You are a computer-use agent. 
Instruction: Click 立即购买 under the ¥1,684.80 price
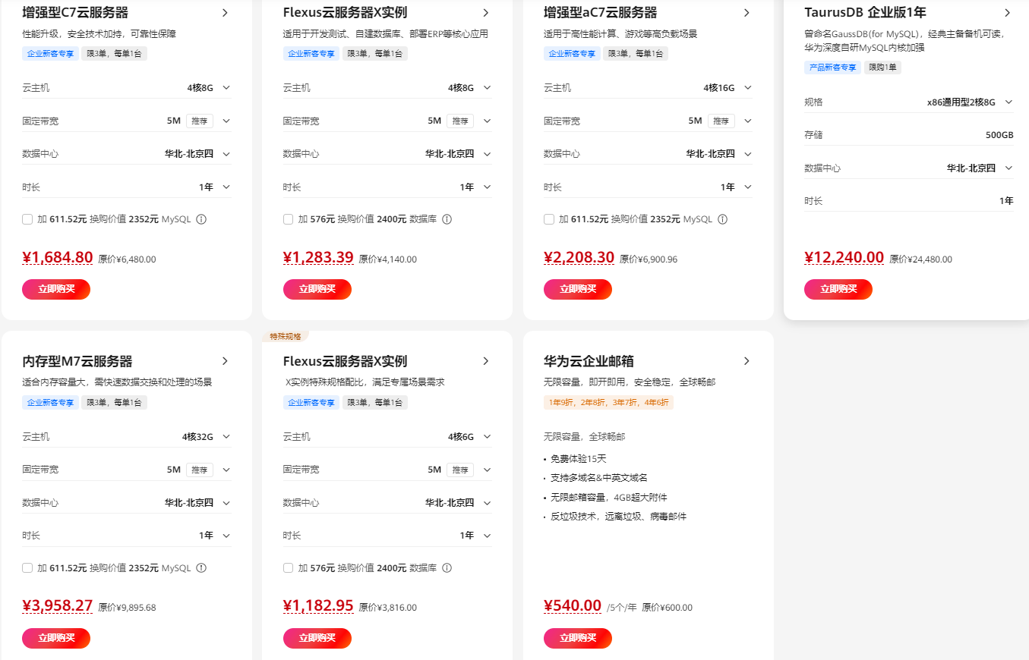click(x=56, y=289)
